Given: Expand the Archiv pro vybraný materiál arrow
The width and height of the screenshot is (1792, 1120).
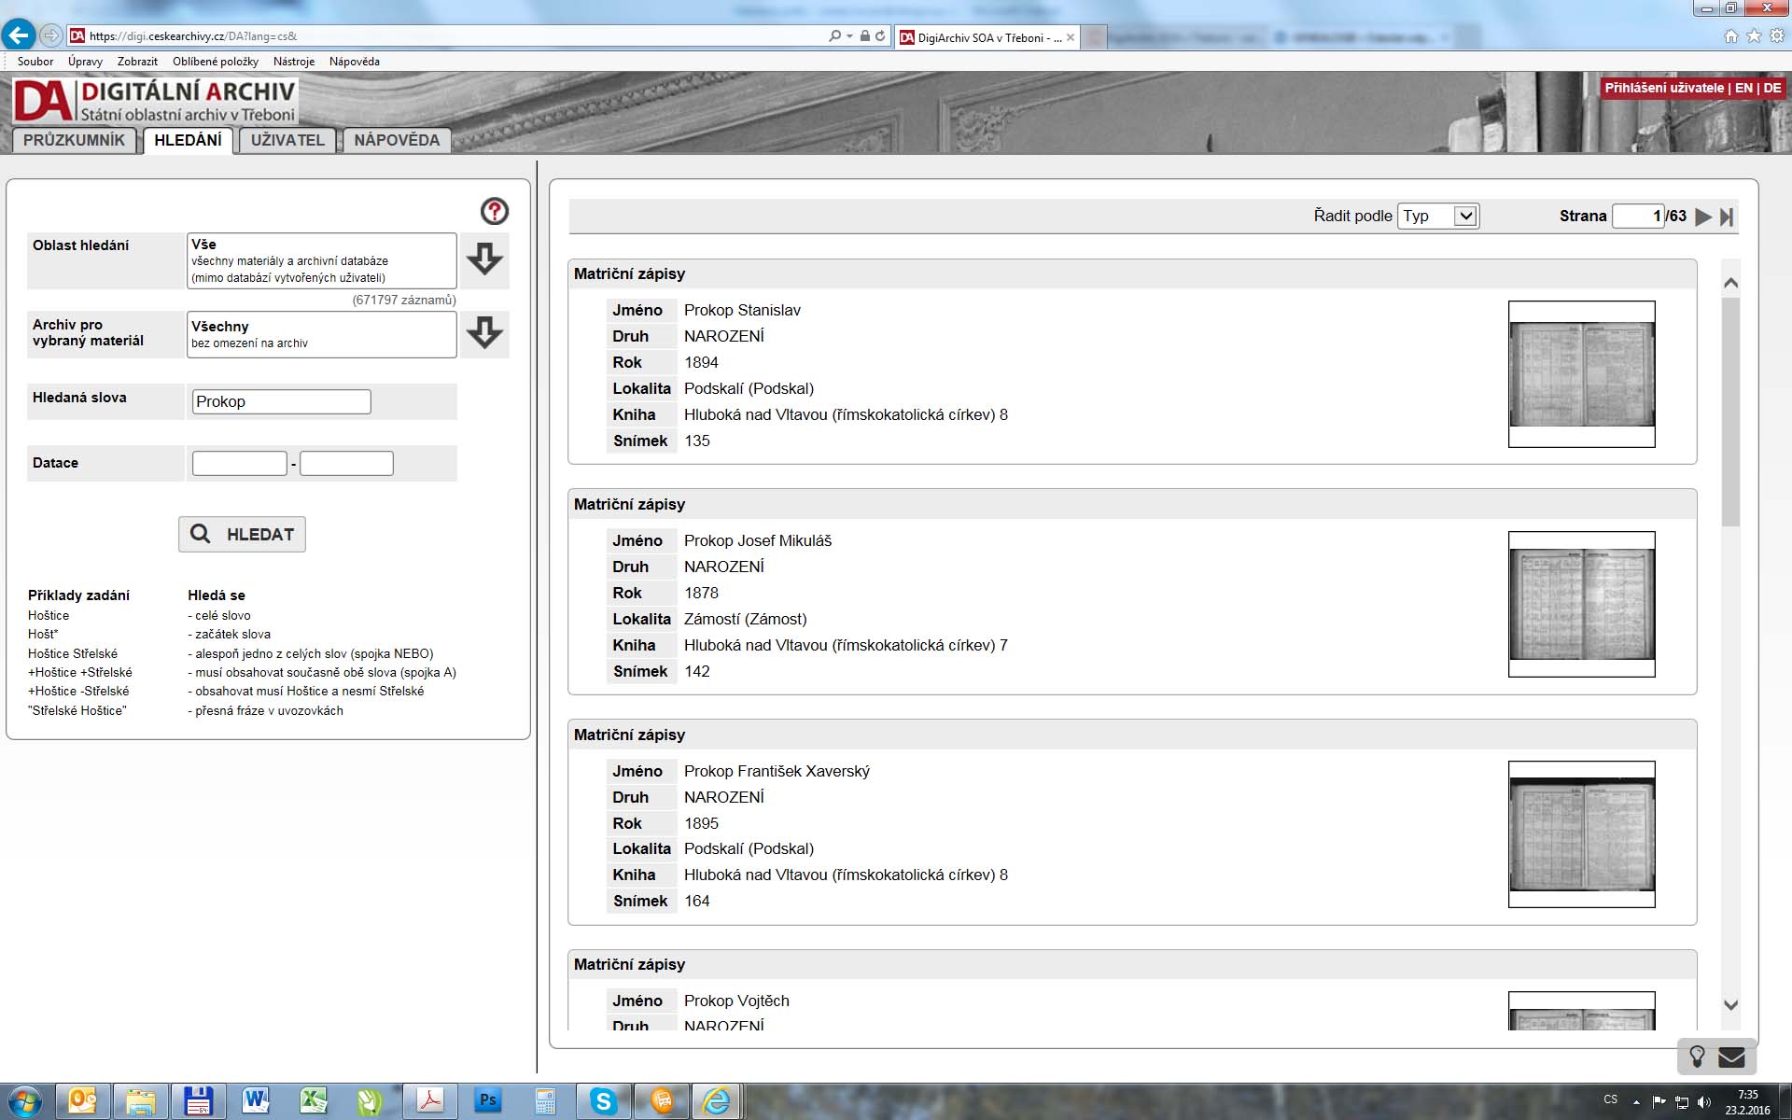Looking at the screenshot, I should 483,333.
